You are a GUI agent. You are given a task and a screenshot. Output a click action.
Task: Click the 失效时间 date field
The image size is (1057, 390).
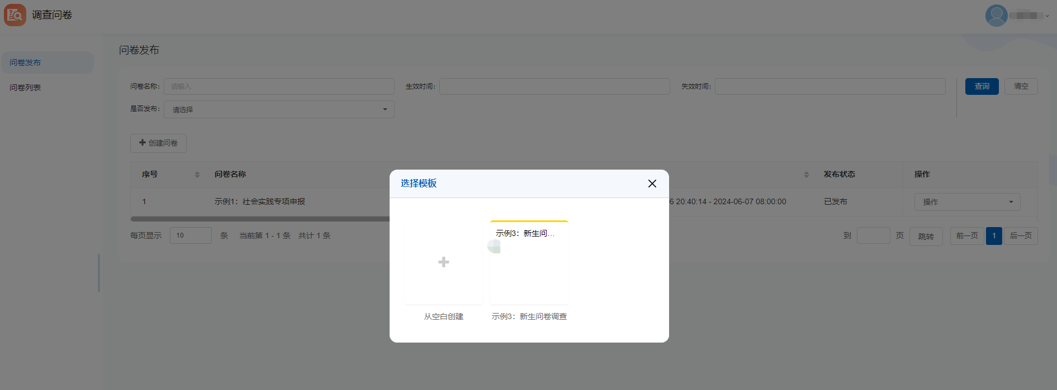pyautogui.click(x=830, y=86)
